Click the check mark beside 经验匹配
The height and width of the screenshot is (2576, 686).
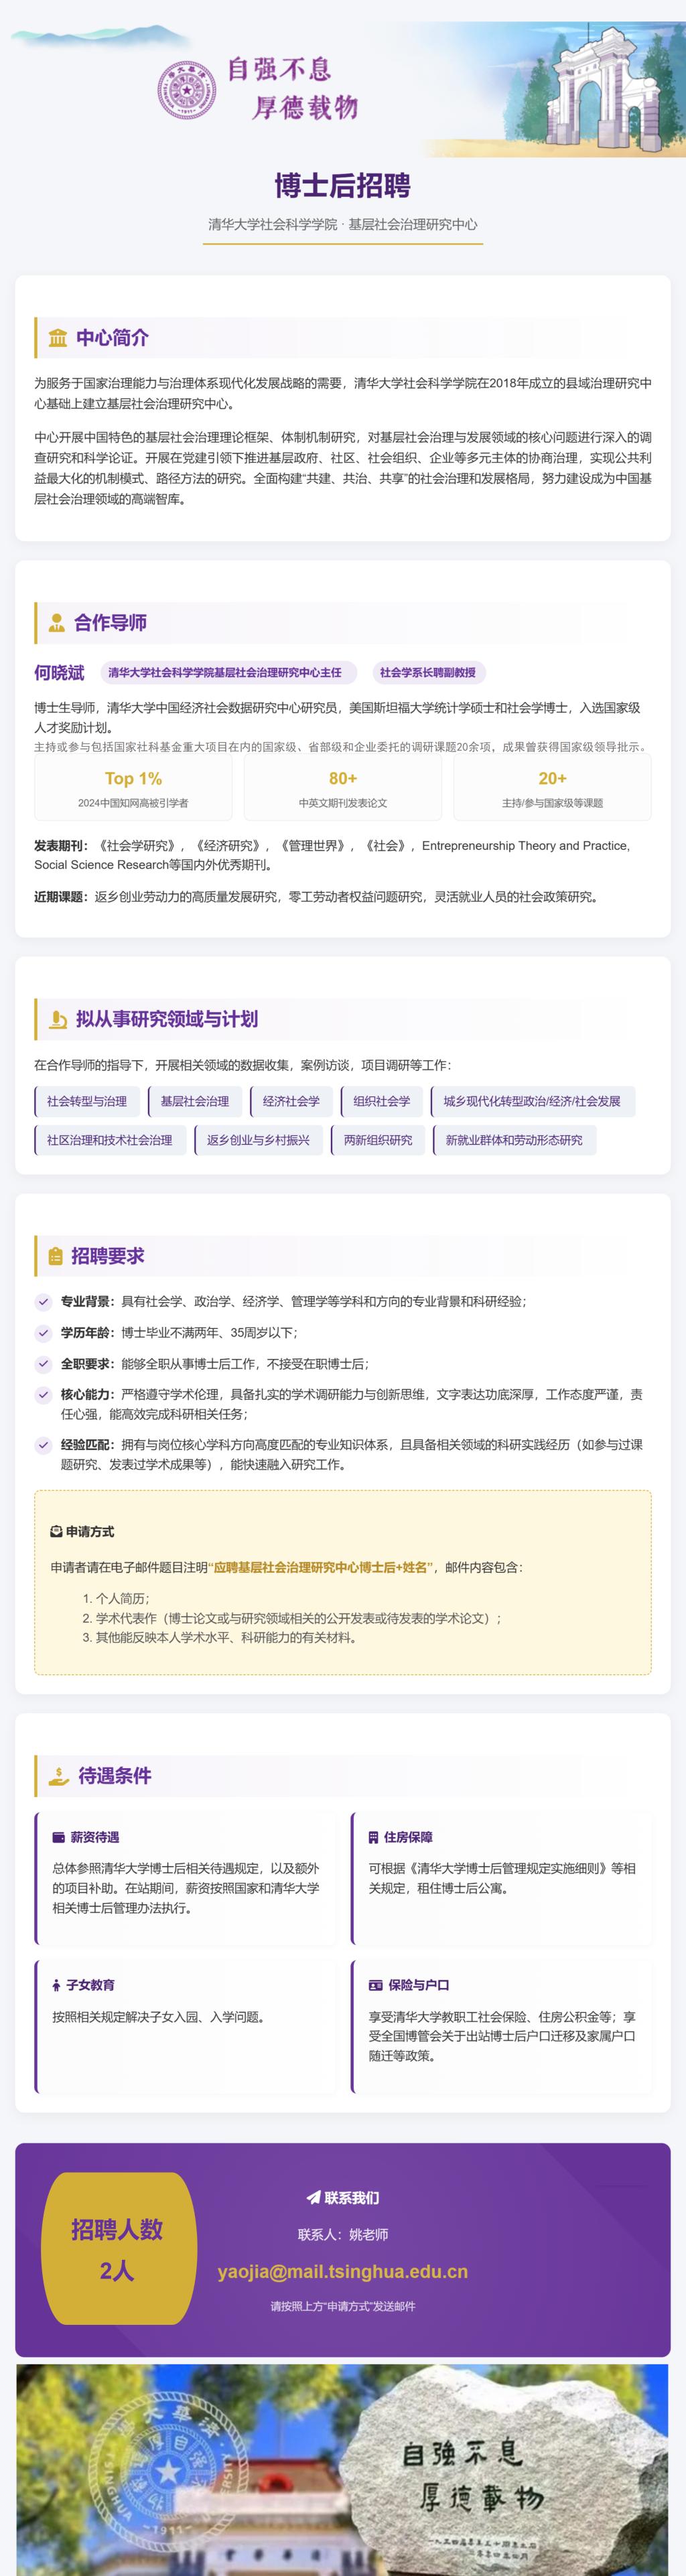coord(43,1445)
